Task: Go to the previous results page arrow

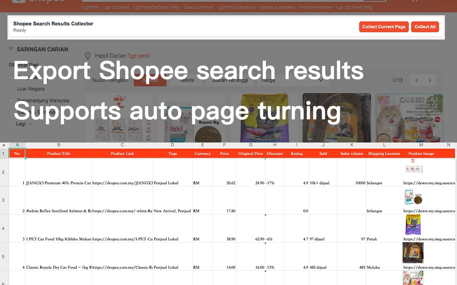Action: [x=417, y=80]
